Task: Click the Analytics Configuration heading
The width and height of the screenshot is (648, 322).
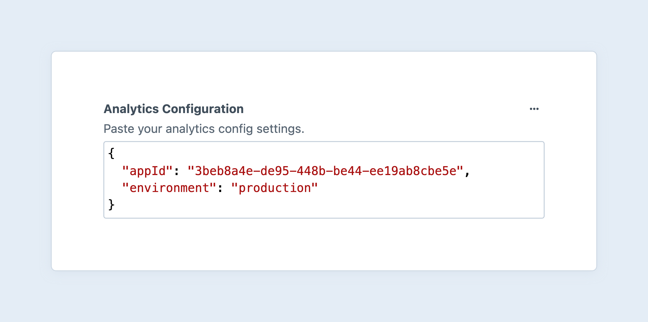Action: 173,109
